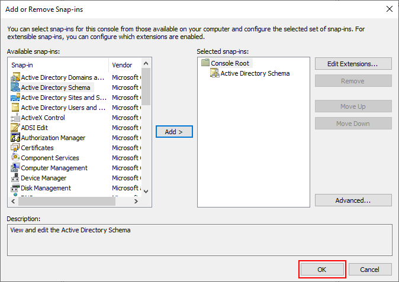Viewport: 399px width, 282px height.
Task: Select Disk Management entry
Action: click(x=46, y=188)
